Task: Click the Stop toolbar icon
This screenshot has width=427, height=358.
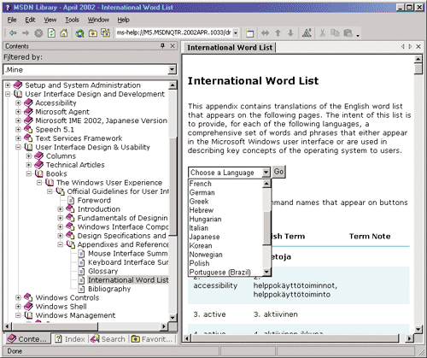Action: 38,33
